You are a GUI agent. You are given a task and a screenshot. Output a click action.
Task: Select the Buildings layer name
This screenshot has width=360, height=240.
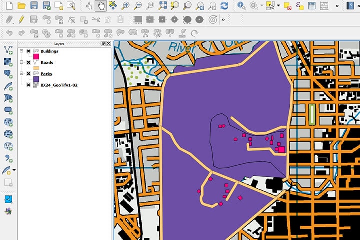point(49,51)
